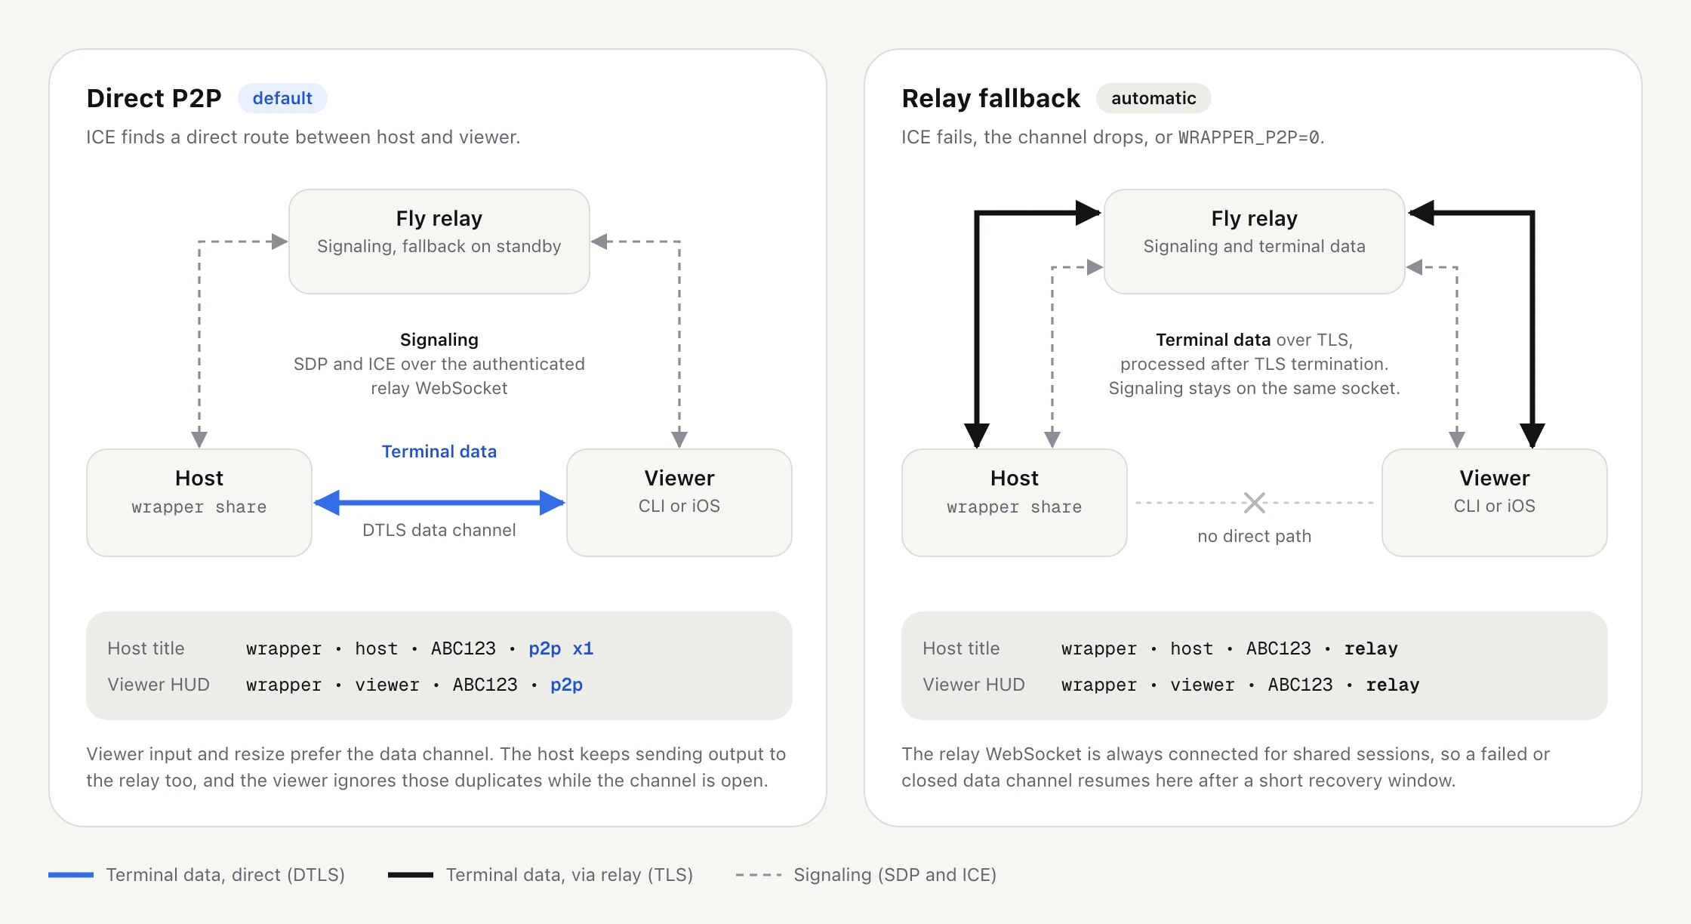Click the dashed arrowhead entering the Direct P2P Fly relay's left side

(279, 242)
